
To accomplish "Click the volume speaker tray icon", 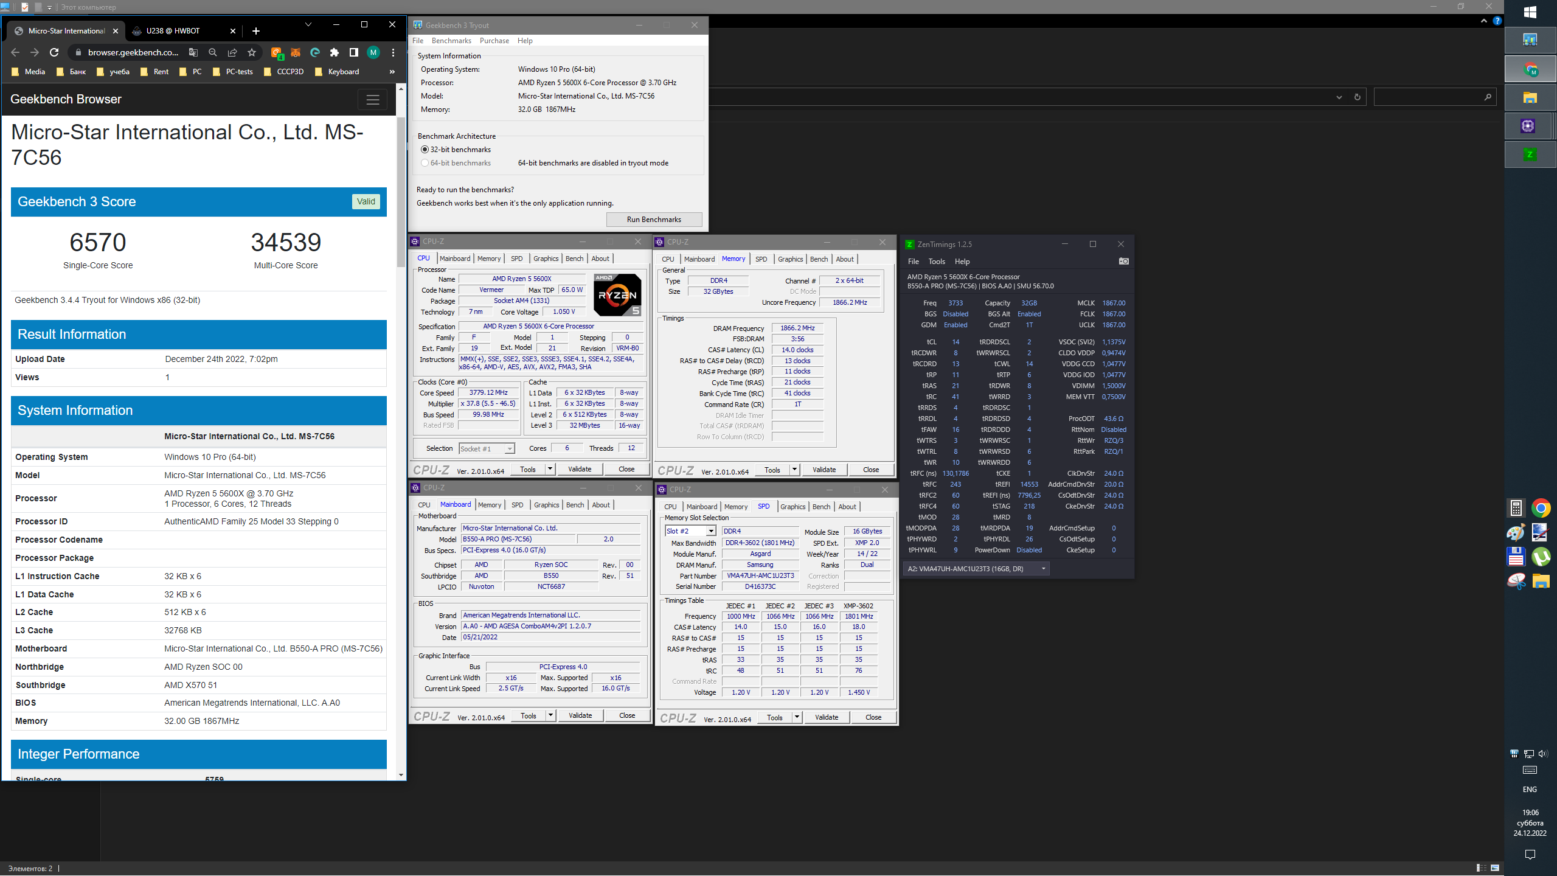I will coord(1543,754).
